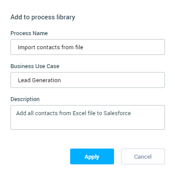Screen dimensions: 175x178
Task: Click the word 'Generation' in use case field
Action: [46, 80]
